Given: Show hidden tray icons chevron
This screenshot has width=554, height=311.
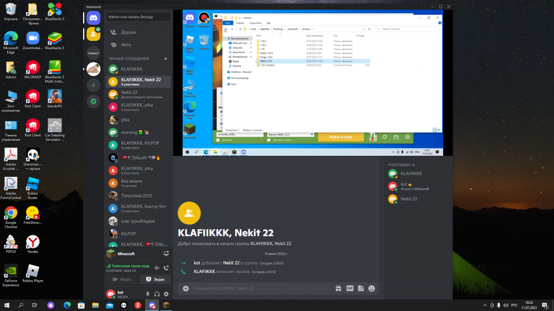Looking at the screenshot, I should (485, 305).
